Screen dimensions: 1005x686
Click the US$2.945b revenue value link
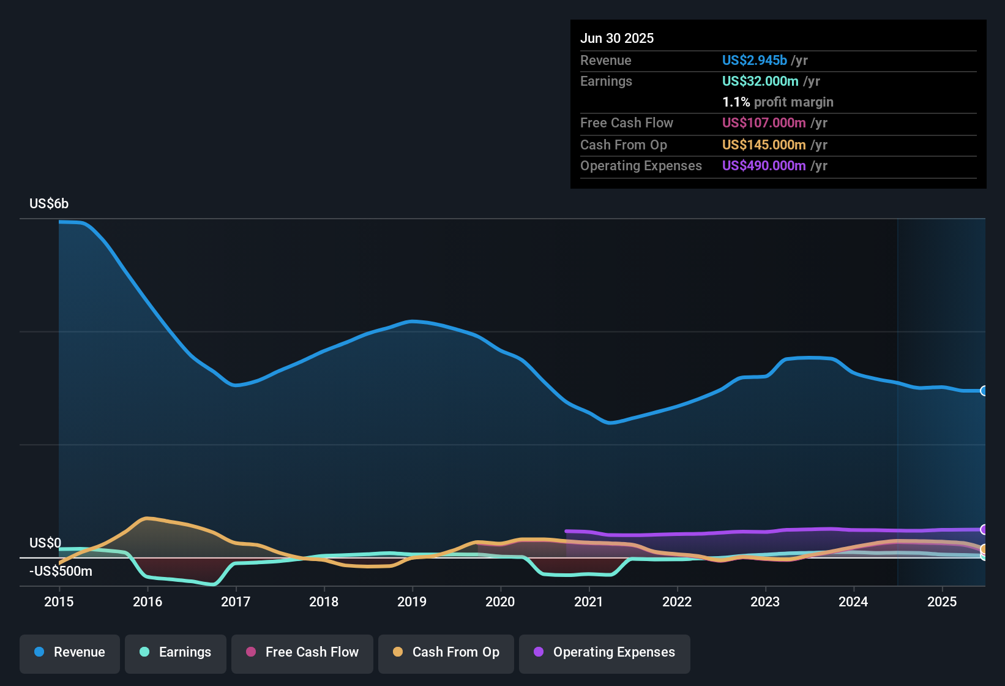(x=754, y=60)
